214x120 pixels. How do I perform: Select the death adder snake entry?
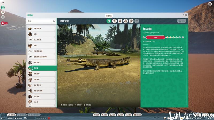pos(41,102)
